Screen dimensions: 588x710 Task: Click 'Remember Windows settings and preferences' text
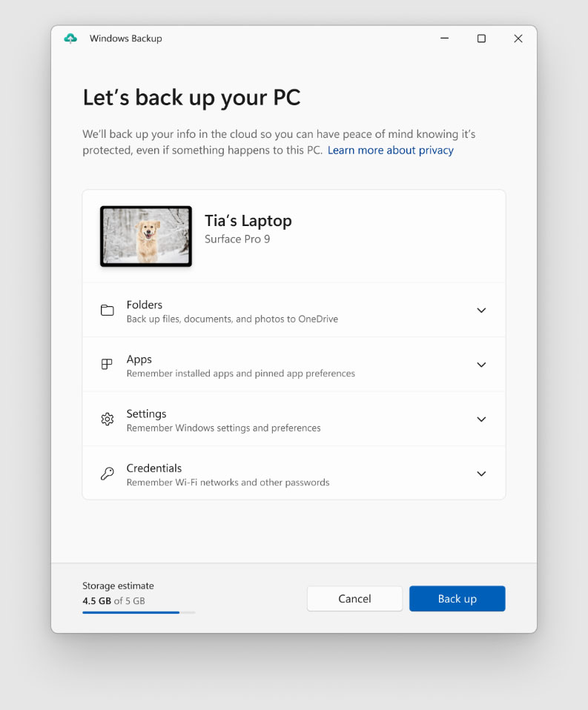coord(223,428)
